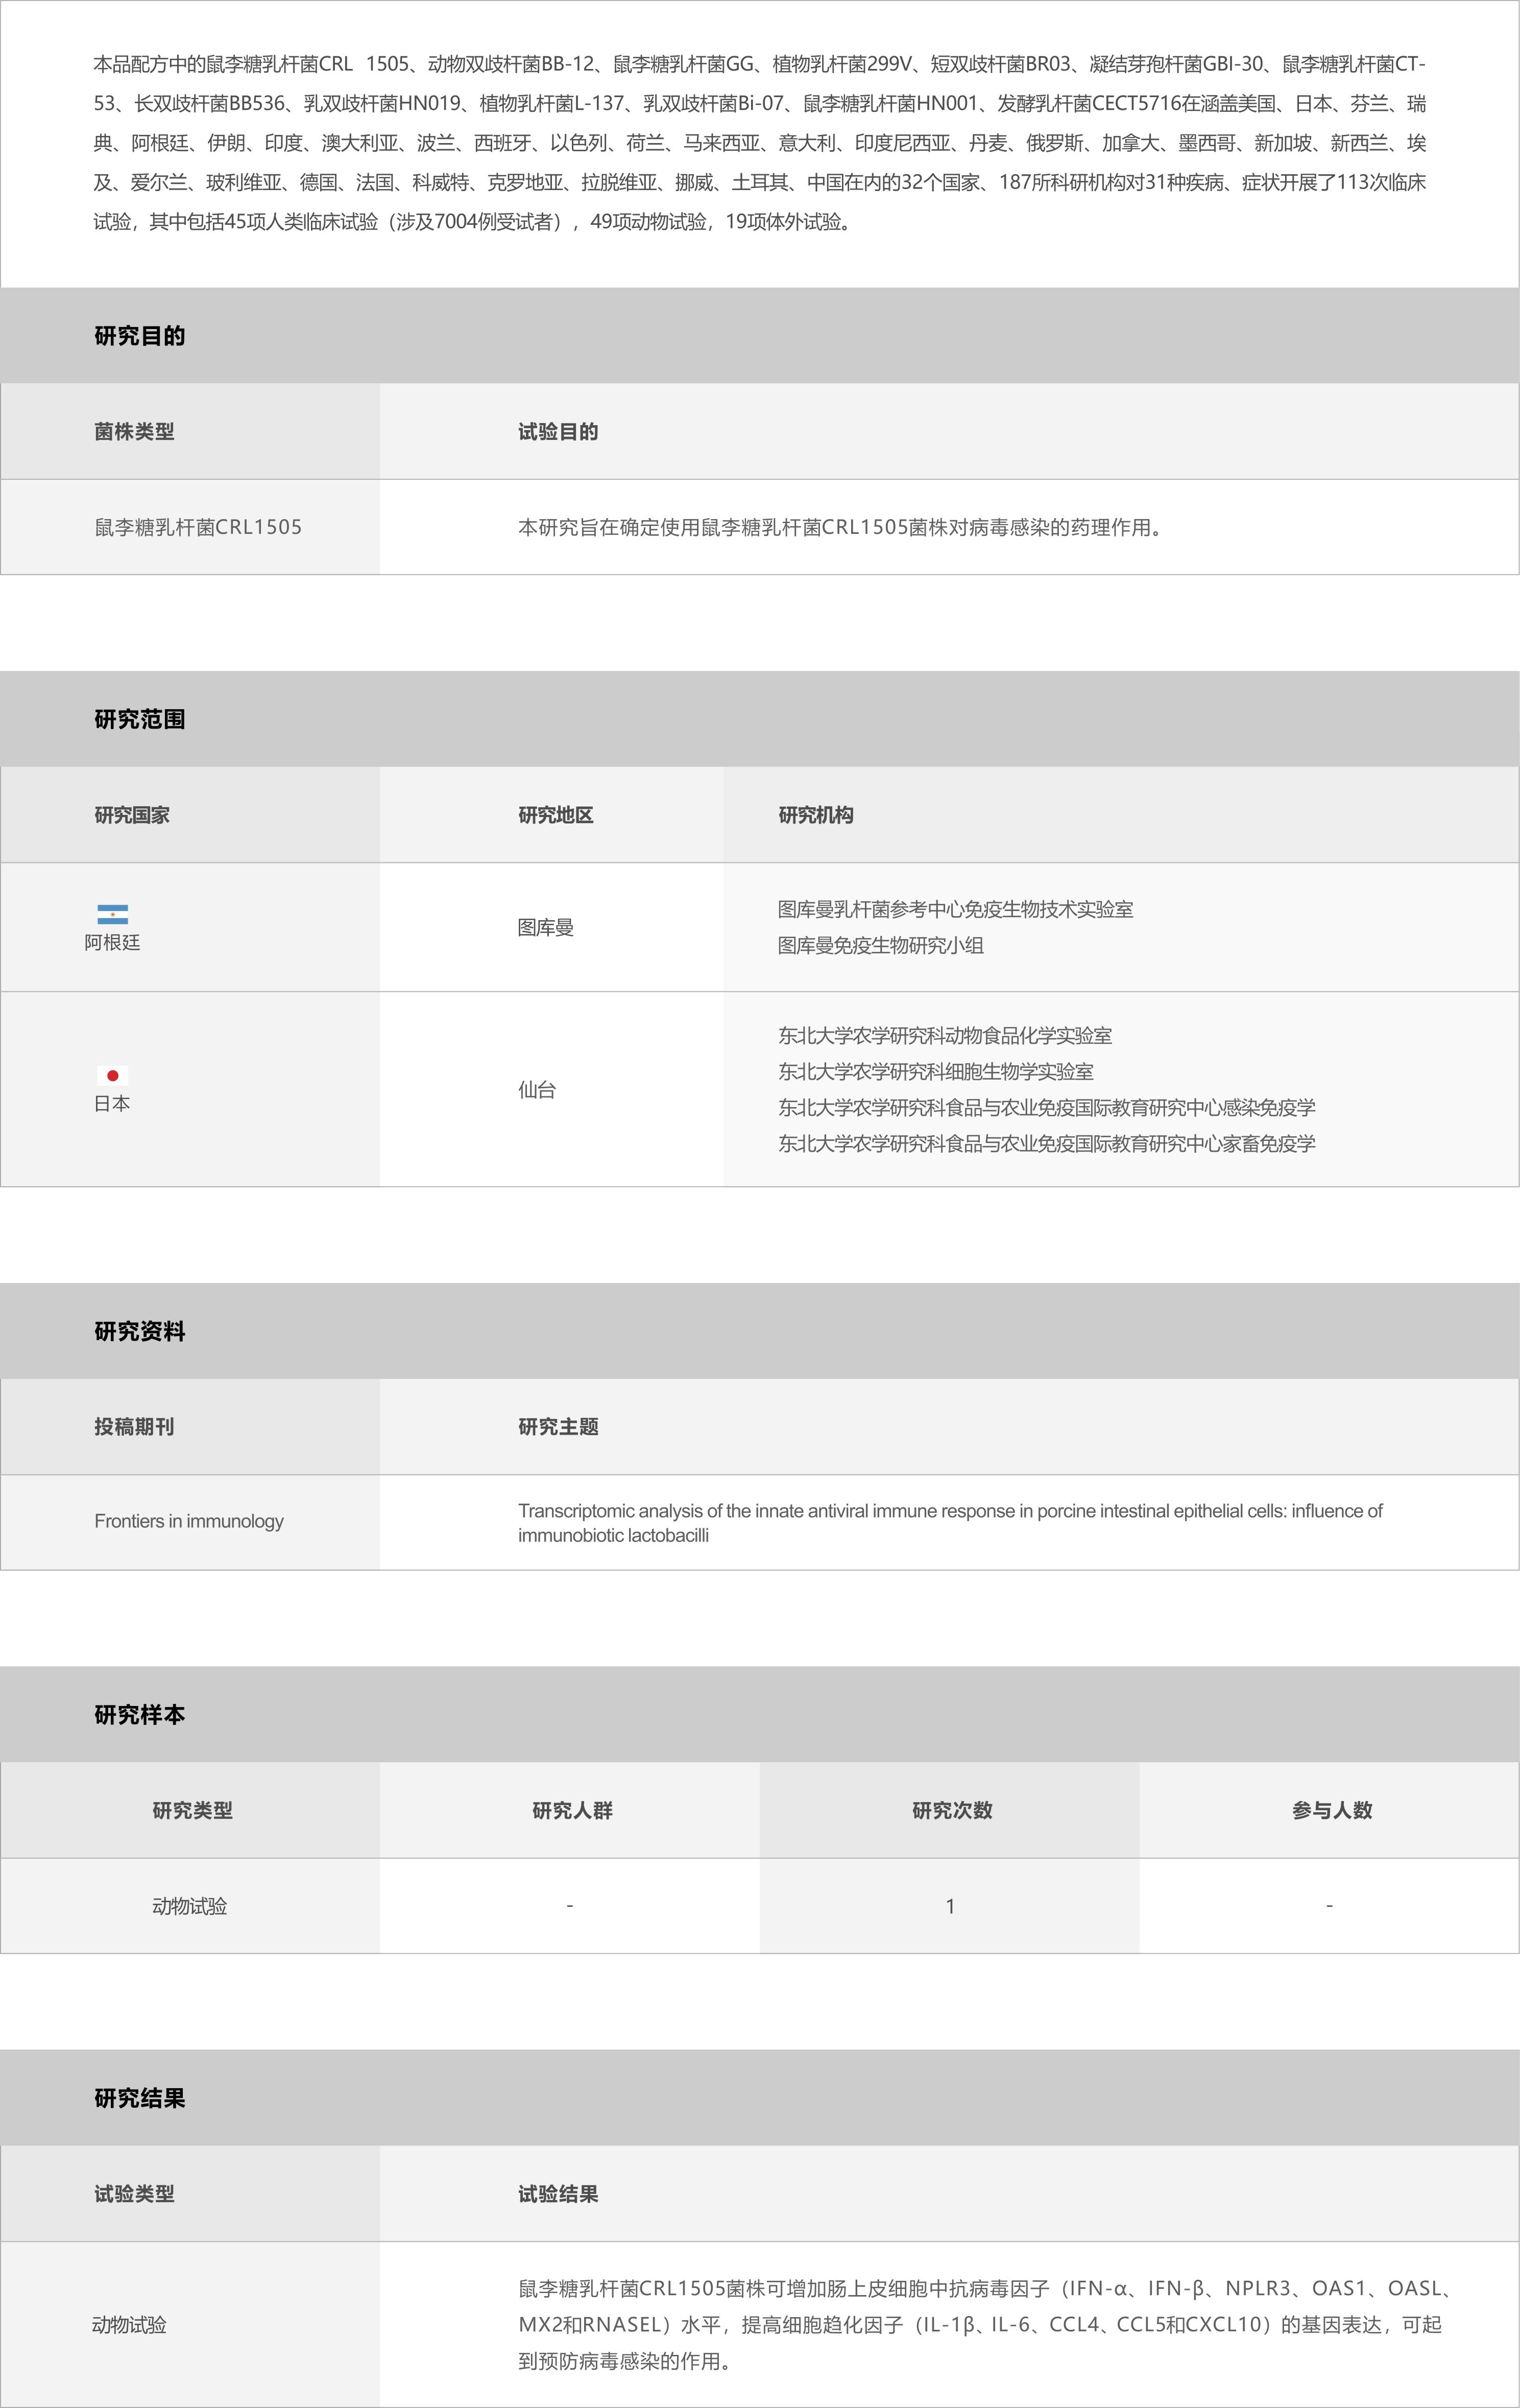
Task: Select the 研究资料 section header
Action: [x=760, y=1331]
